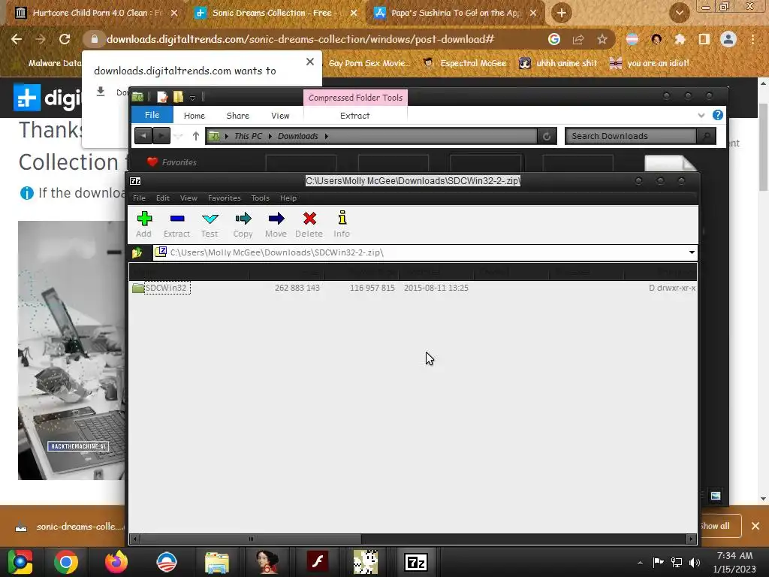Click the packed size 116 957 815
Image resolution: width=769 pixels, height=577 pixels.
(x=372, y=288)
